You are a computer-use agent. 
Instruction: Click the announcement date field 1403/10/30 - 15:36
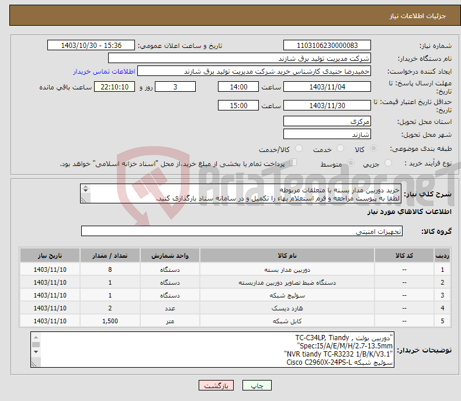coord(91,46)
